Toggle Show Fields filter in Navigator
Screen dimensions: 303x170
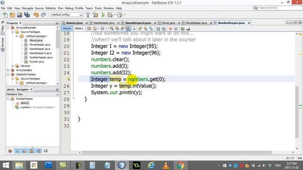[18, 151]
